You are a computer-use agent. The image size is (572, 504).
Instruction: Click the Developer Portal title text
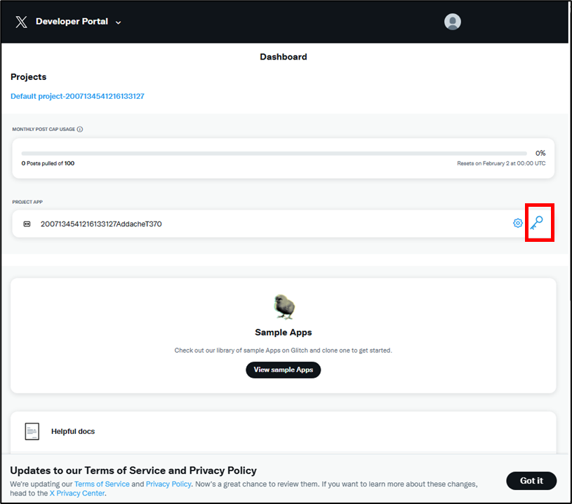coord(72,22)
